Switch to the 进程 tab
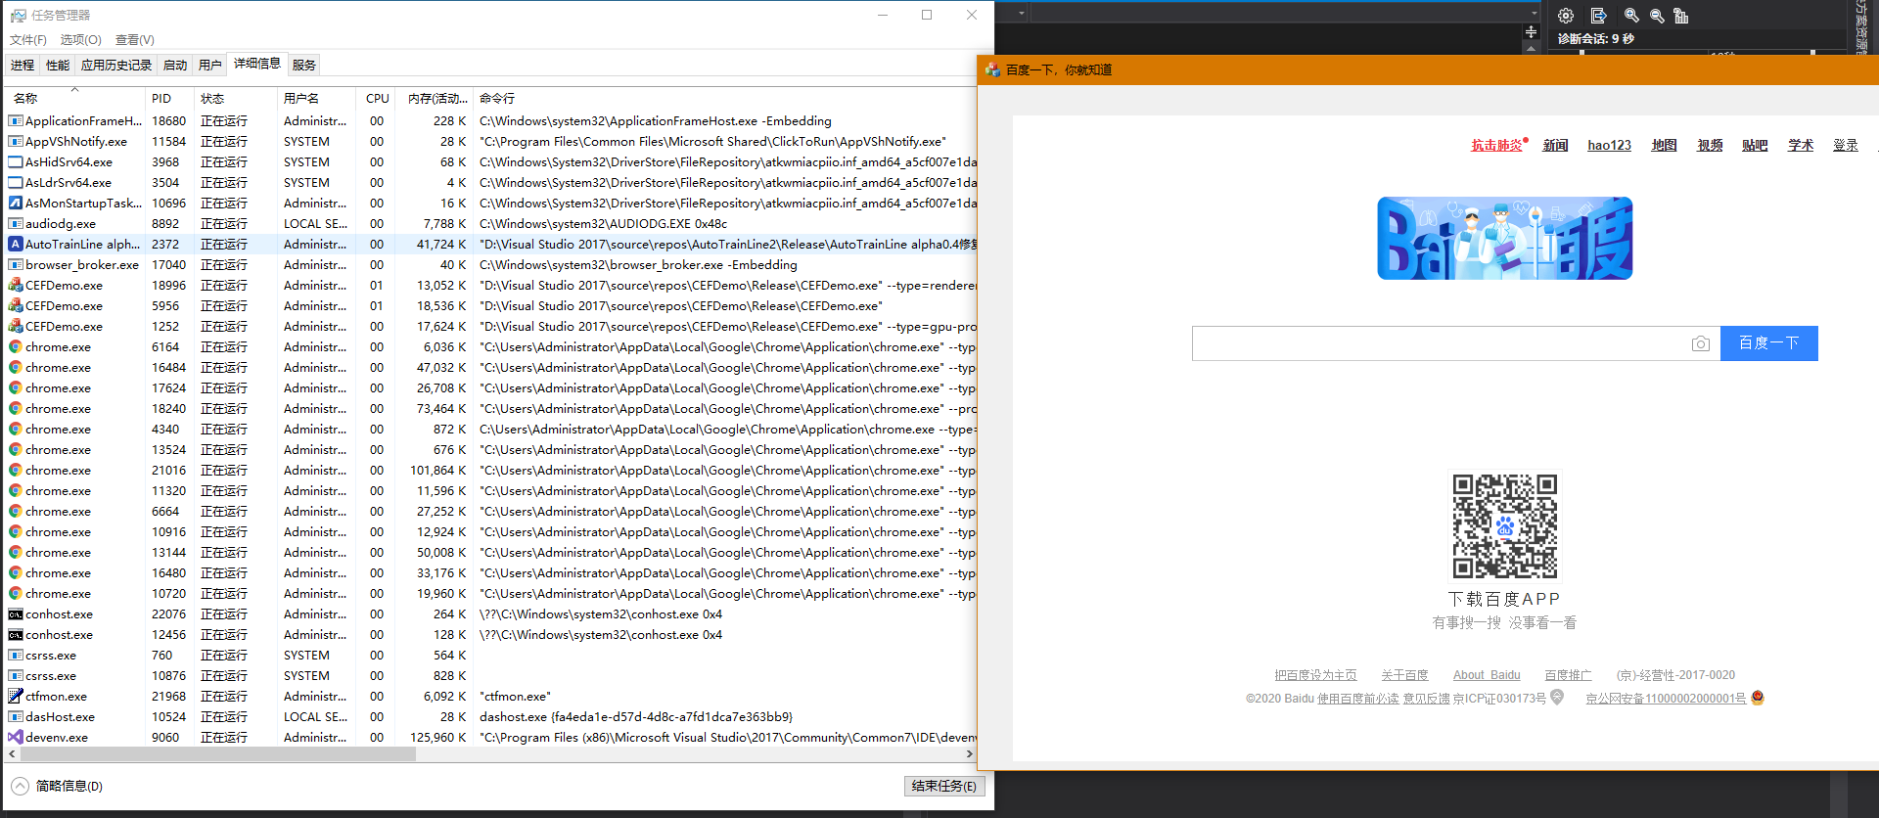Screen dimensions: 1879x818 pos(23,65)
